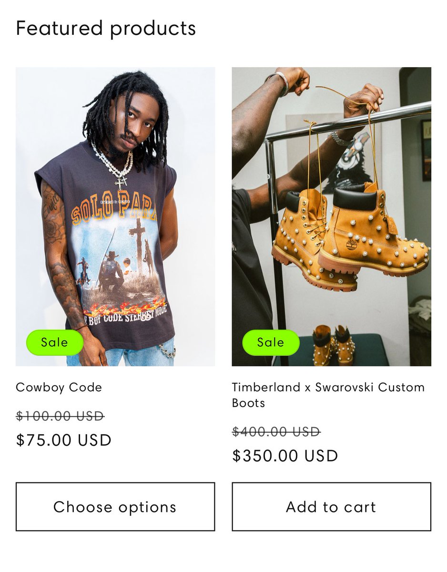Click the $350.00 USD sale price
This screenshot has height=572, width=447.
coord(285,456)
